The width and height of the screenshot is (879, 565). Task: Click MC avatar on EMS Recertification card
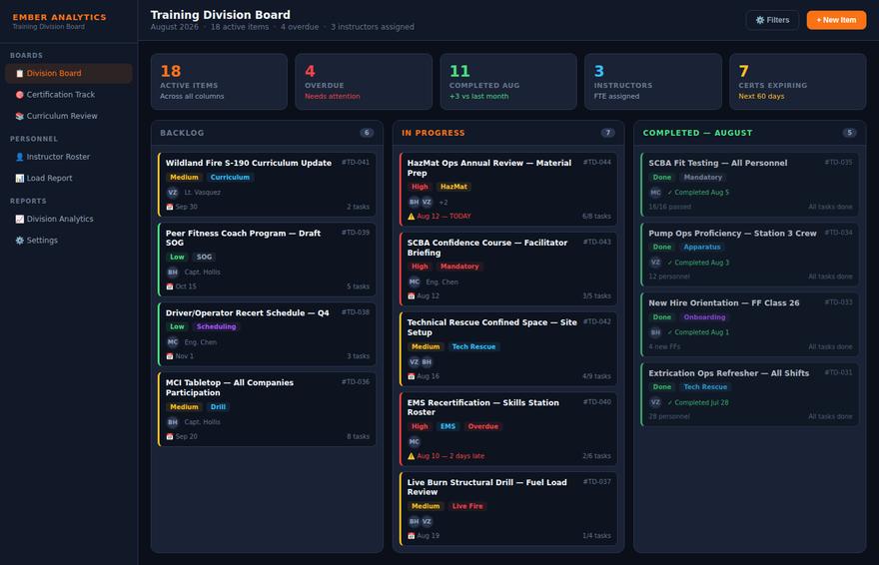point(415,442)
